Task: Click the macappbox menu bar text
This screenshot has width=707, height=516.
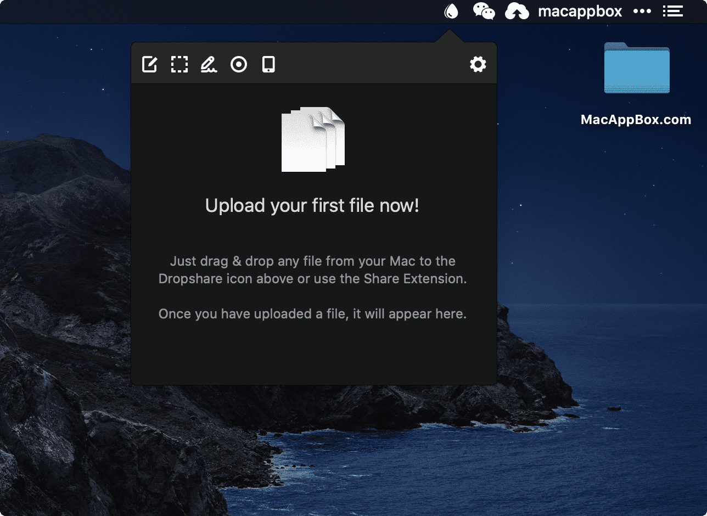Action: point(580,11)
